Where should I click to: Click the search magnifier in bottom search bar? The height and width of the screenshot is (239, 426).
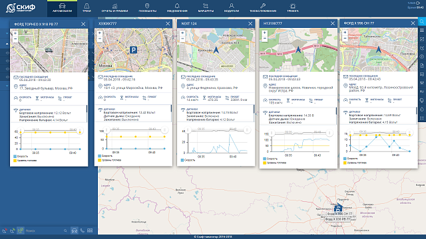click(65, 230)
